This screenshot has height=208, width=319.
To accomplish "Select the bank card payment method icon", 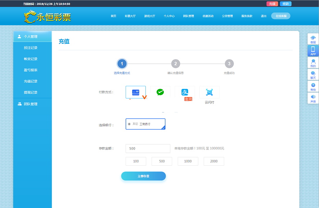I will coord(136,92).
